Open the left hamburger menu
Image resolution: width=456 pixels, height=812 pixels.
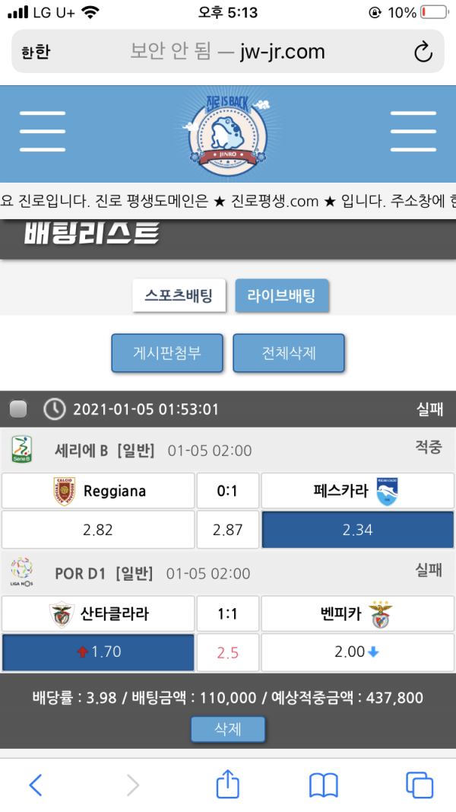[x=43, y=132]
